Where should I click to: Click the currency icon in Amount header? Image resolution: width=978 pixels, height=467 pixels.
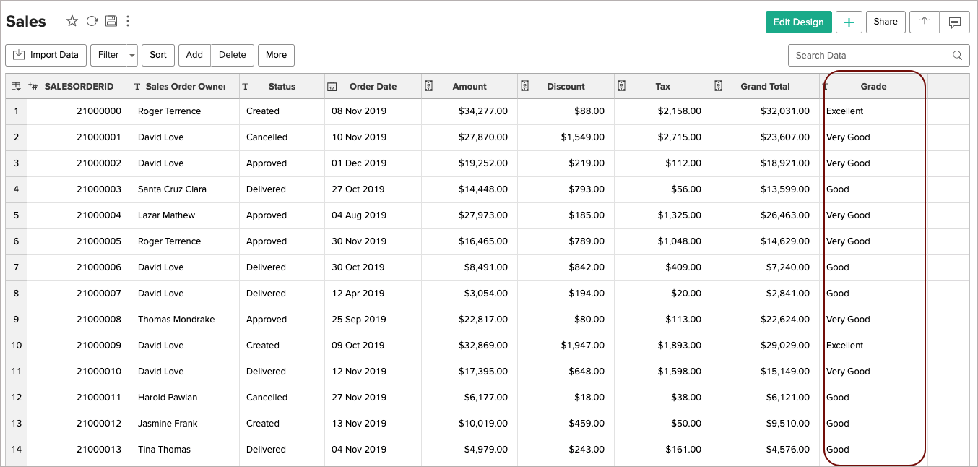click(428, 86)
